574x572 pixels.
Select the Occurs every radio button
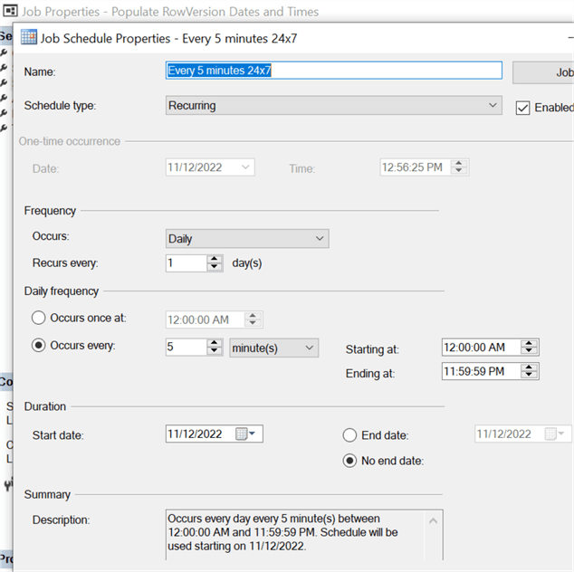[x=38, y=345]
